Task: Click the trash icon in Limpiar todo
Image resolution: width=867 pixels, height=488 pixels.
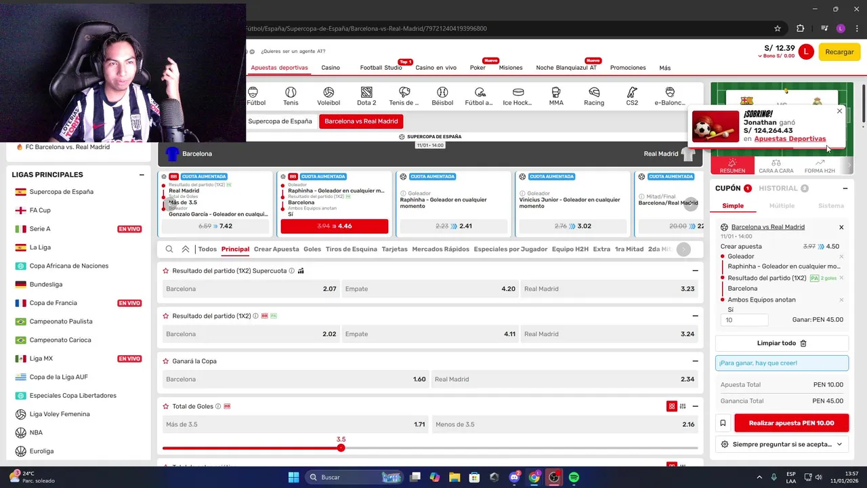Action: (x=803, y=344)
